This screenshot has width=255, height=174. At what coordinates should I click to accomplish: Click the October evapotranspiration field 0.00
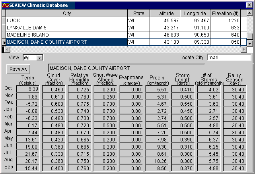131,89
